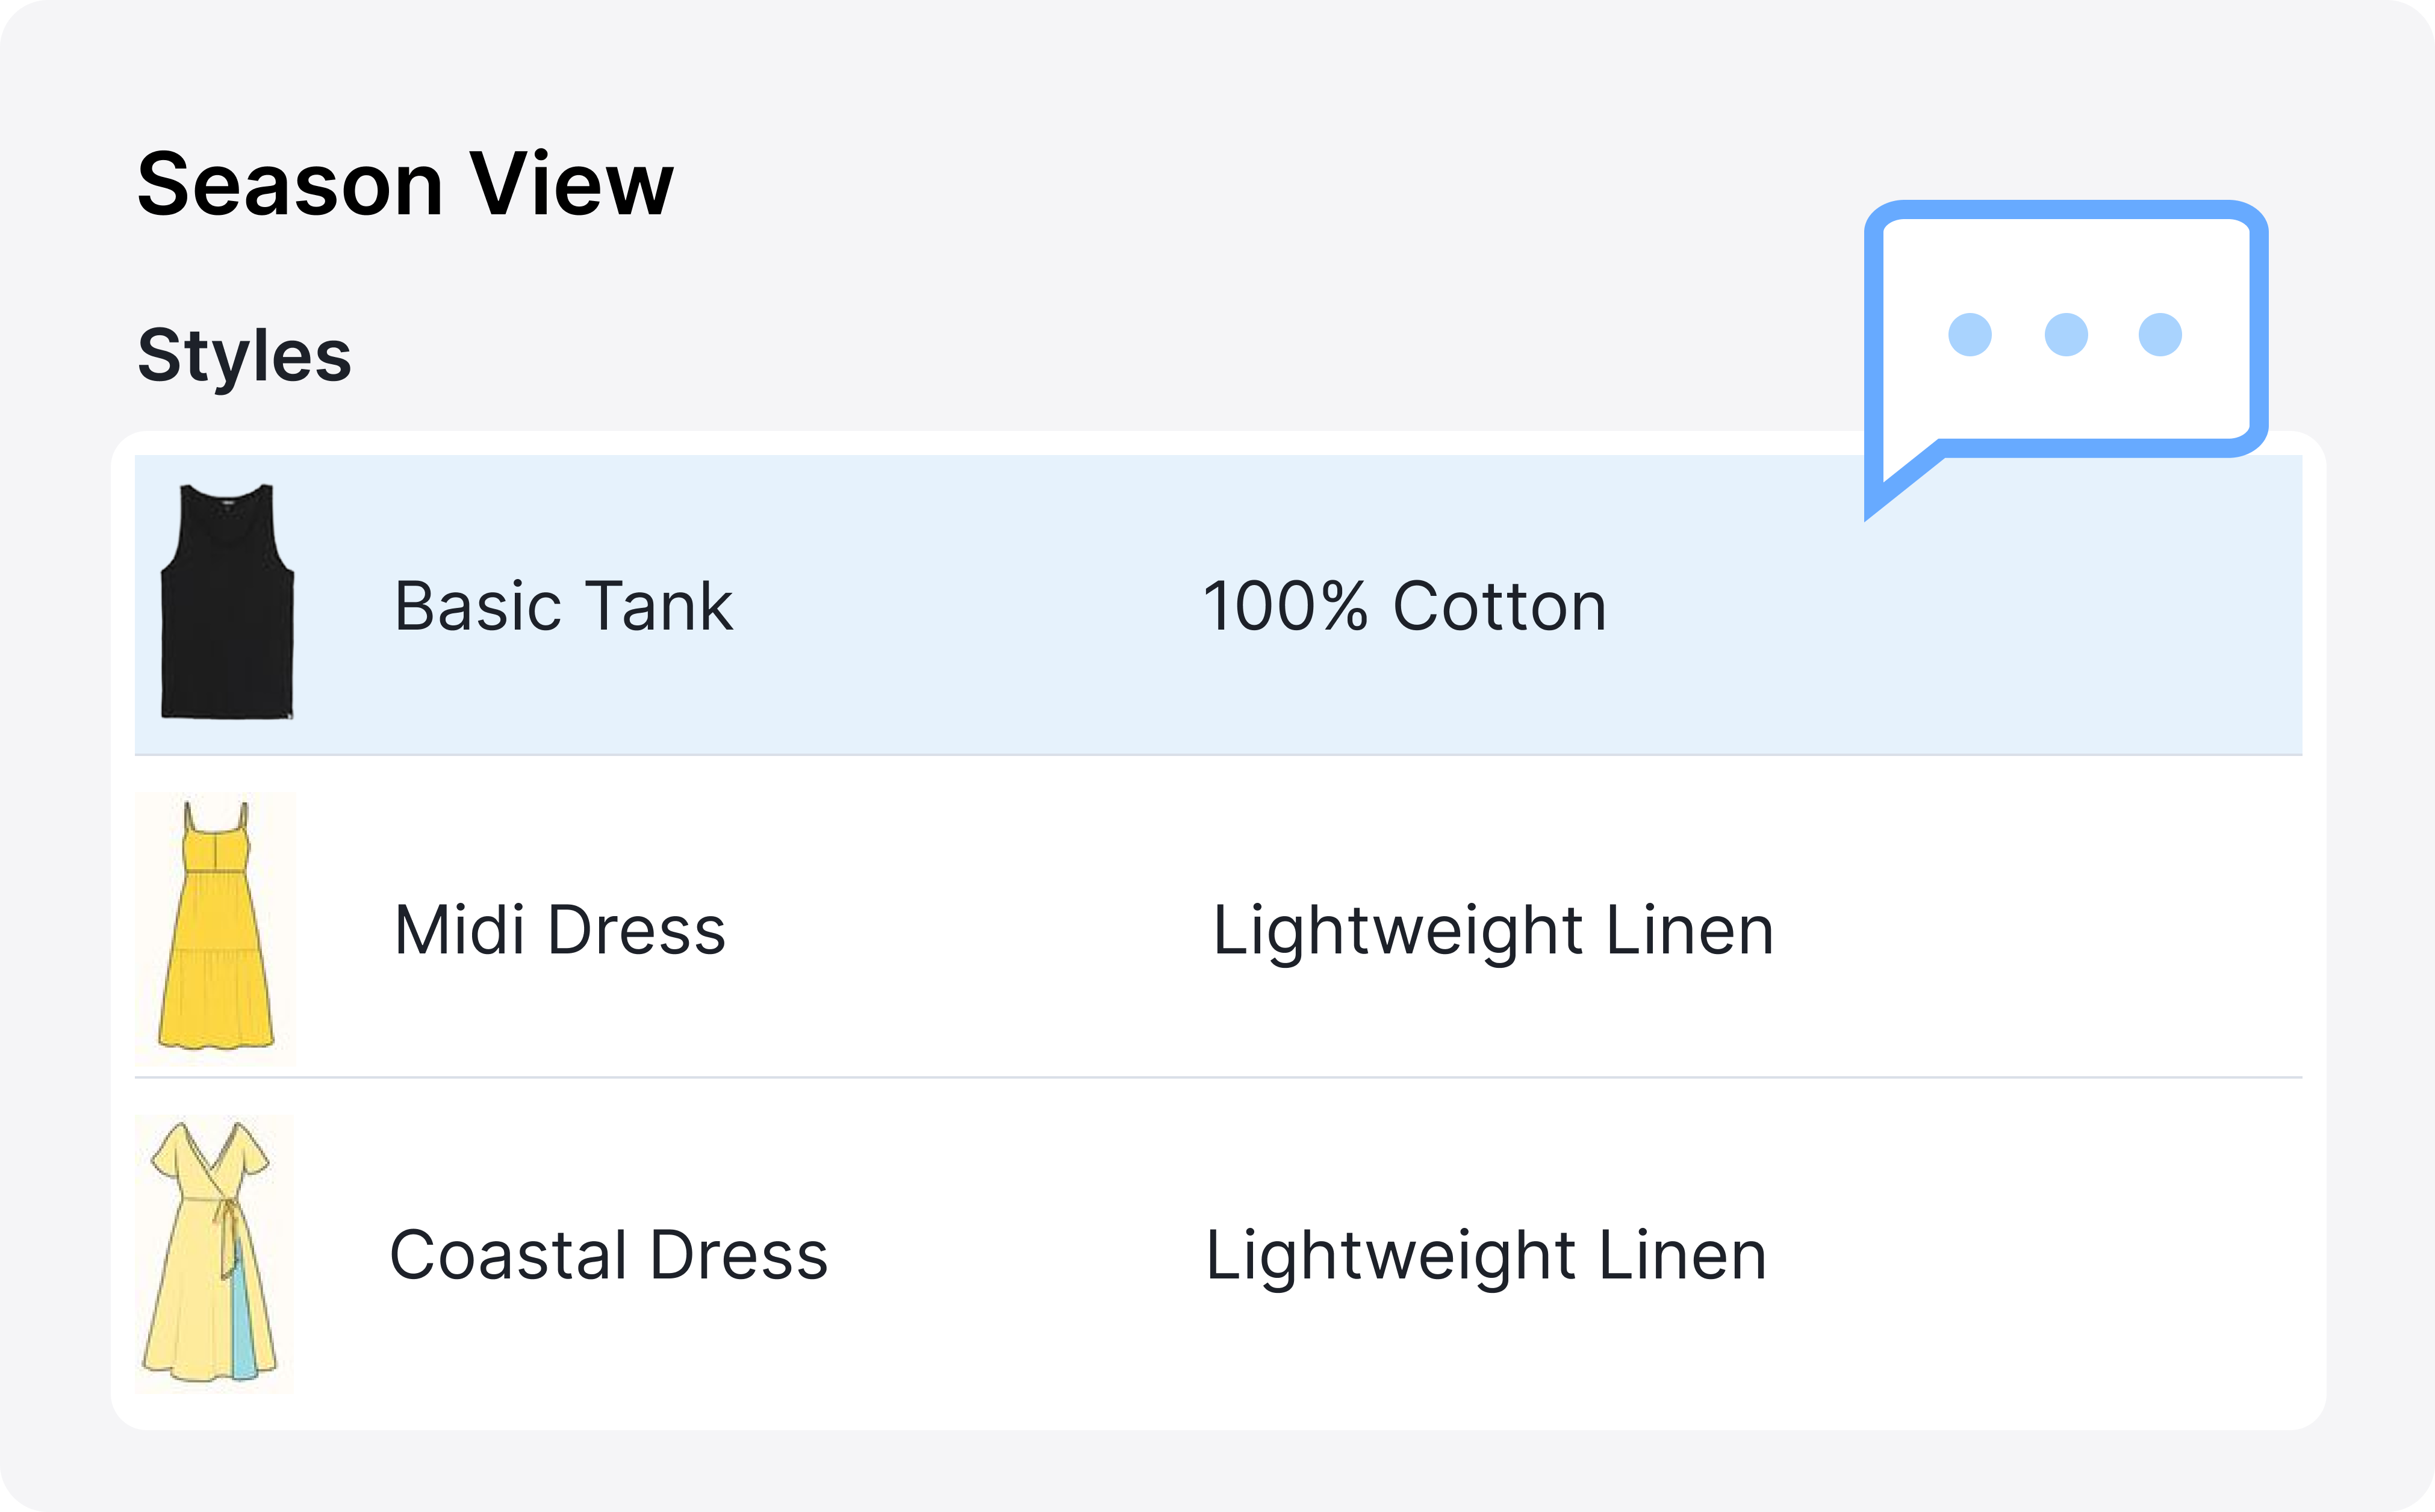This screenshot has height=1512, width=2435.
Task: Select the Basic Tank style name
Action: (563, 606)
